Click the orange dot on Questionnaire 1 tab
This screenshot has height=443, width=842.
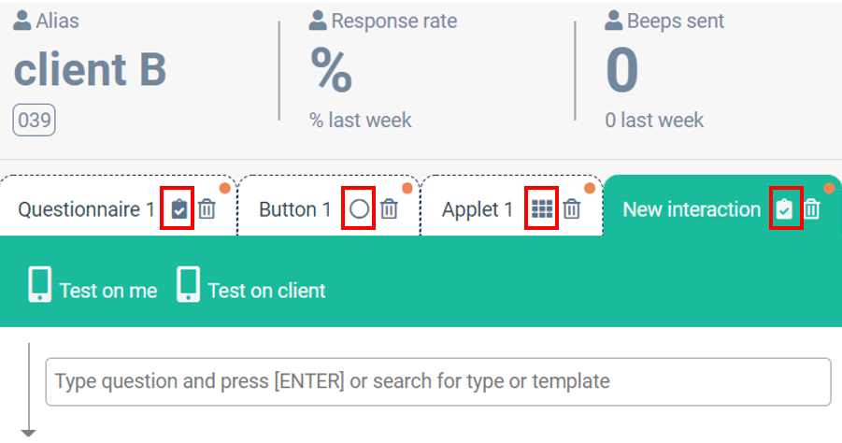click(224, 189)
